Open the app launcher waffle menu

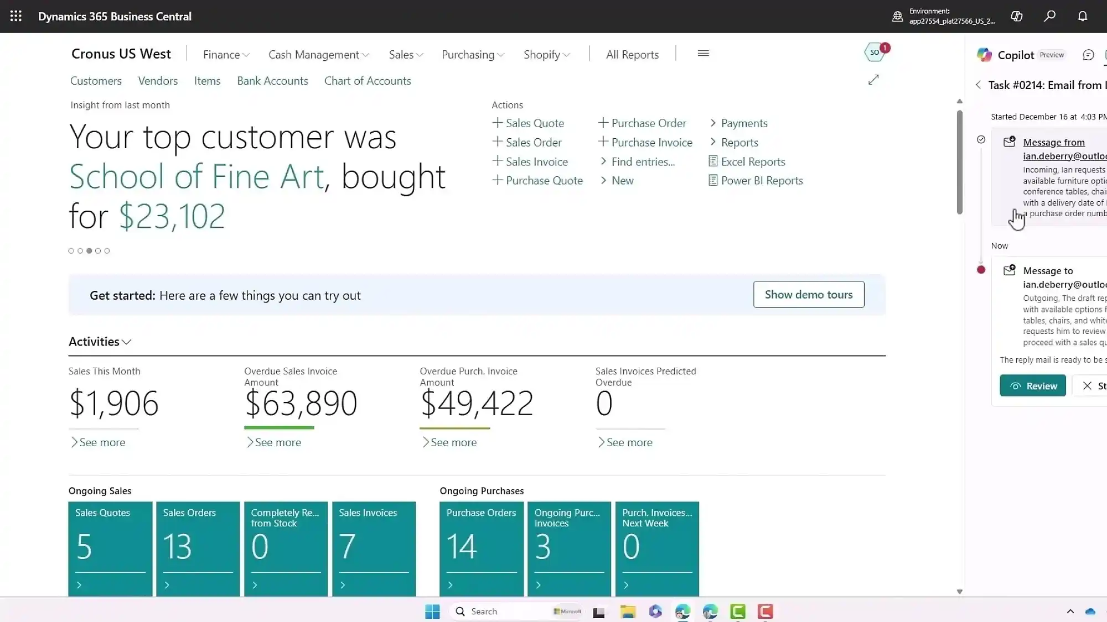[15, 16]
